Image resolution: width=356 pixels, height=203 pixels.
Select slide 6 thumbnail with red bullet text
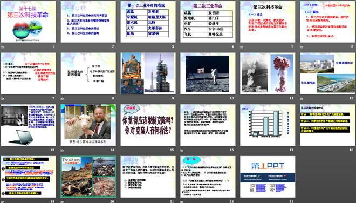tap(327, 22)
